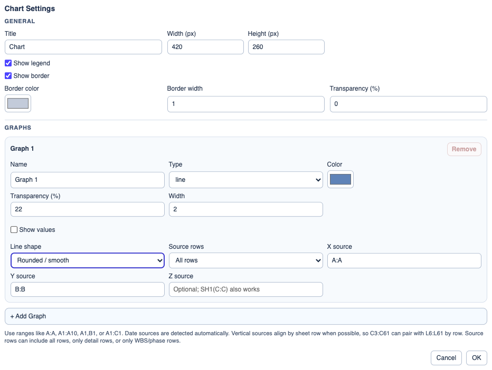Click the Y source input field

point(88,289)
